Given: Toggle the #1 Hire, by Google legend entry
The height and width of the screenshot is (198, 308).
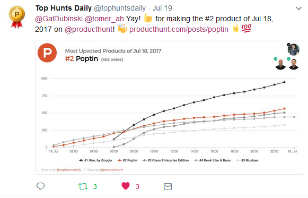Looking at the screenshot, I should [95, 160].
